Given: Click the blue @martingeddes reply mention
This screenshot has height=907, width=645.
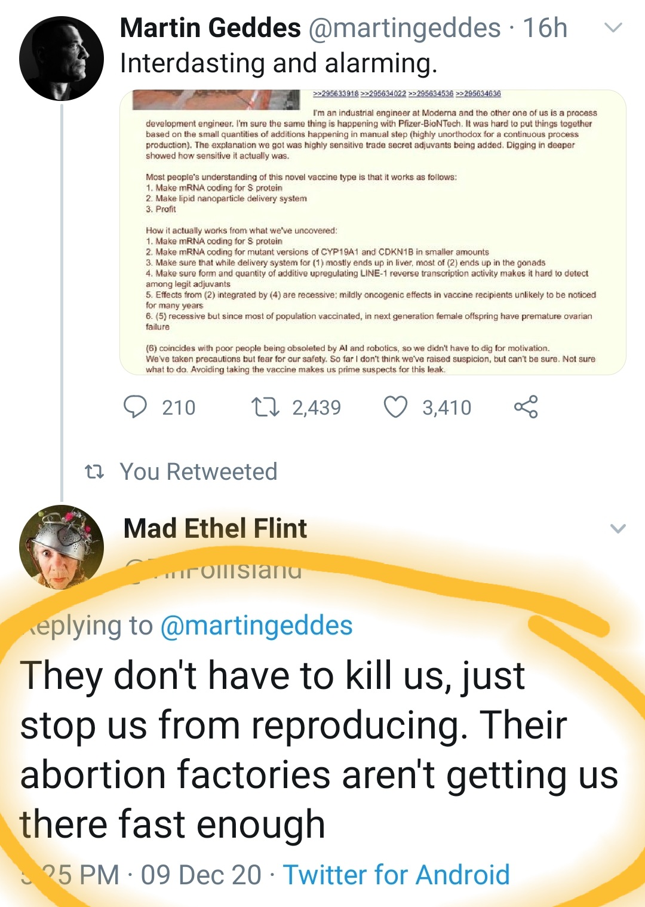Looking at the screenshot, I should [x=257, y=626].
